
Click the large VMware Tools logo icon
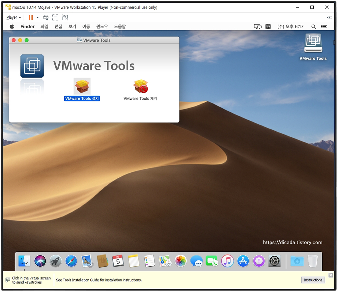pyautogui.click(x=32, y=66)
